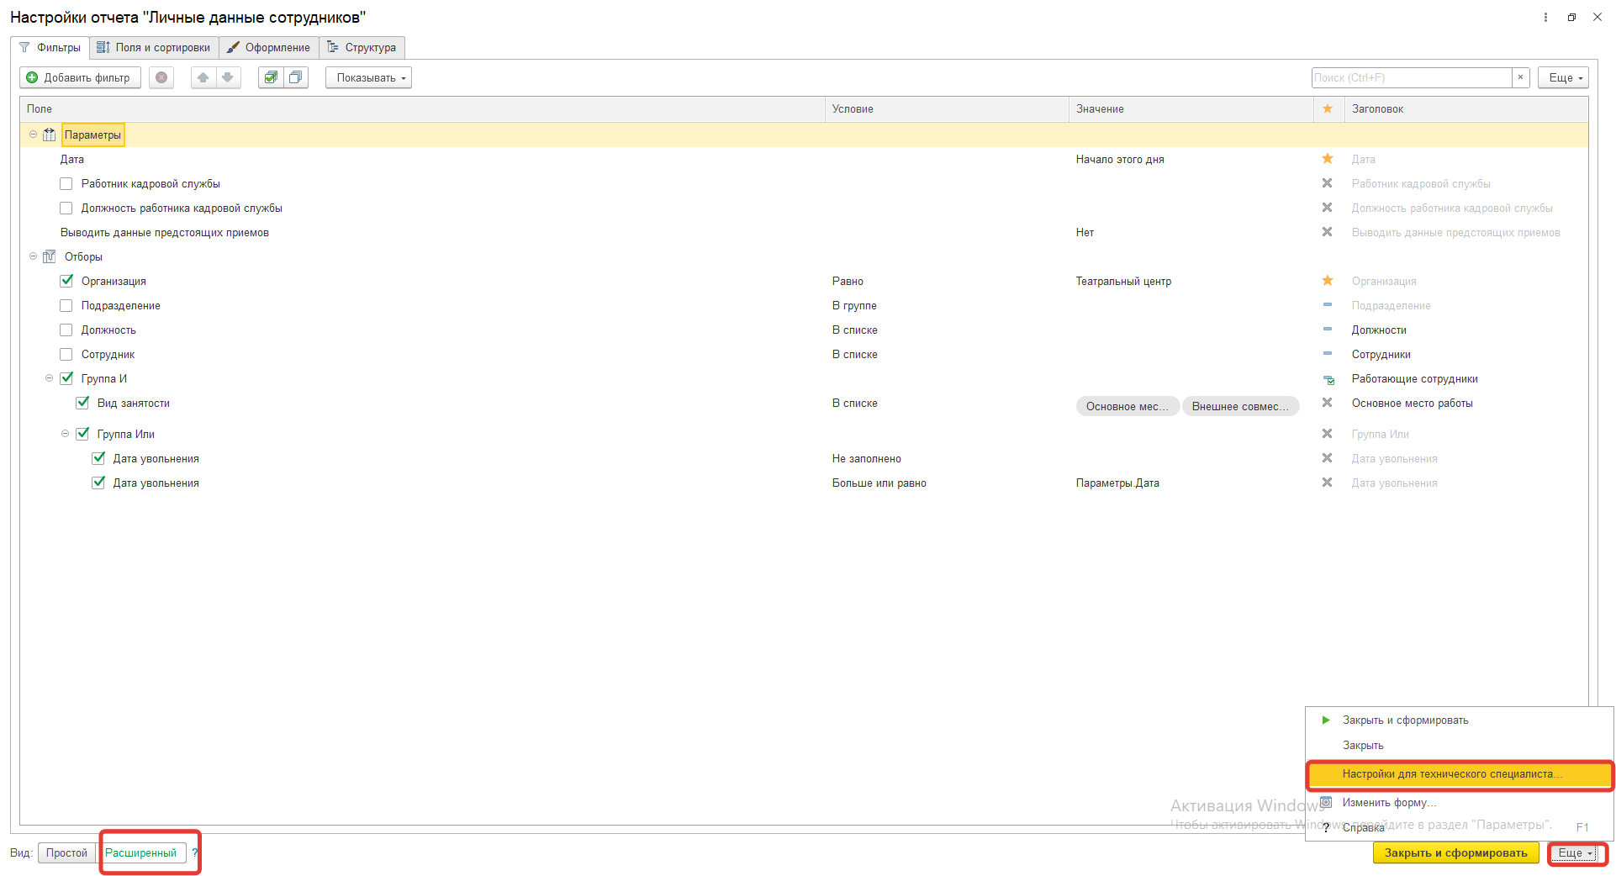Select Настройки для технического специалиста menu item
Viewport: 1616px width, 876px height.
(1452, 774)
